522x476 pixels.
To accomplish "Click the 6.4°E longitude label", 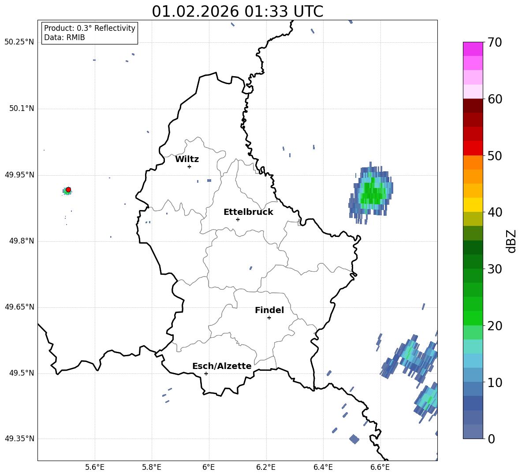I will (323, 467).
